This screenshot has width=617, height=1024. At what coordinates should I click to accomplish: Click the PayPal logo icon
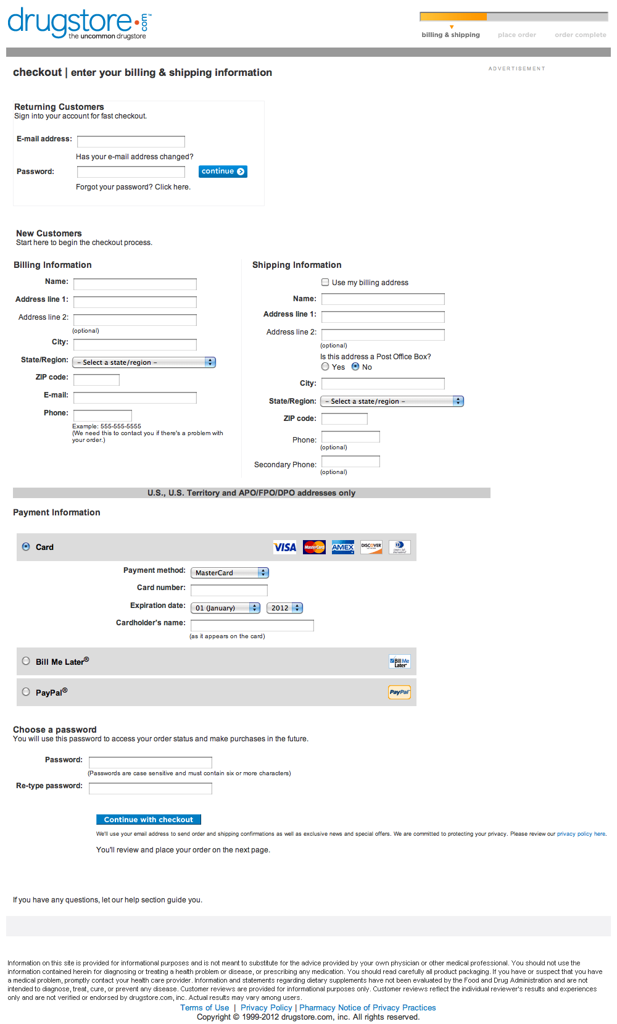(x=400, y=693)
